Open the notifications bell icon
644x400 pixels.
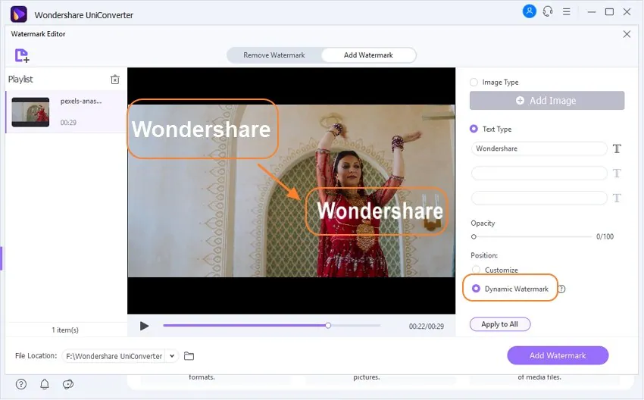click(45, 384)
